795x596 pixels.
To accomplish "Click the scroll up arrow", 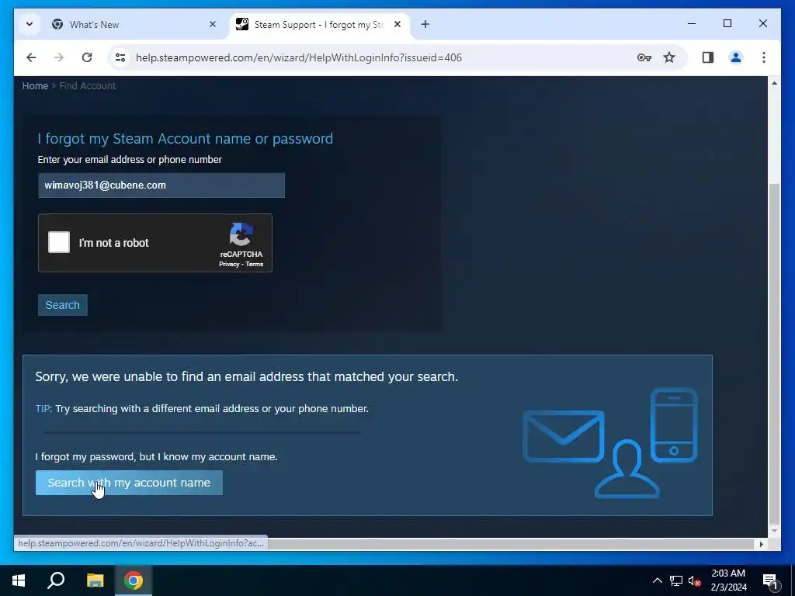I will point(774,83).
